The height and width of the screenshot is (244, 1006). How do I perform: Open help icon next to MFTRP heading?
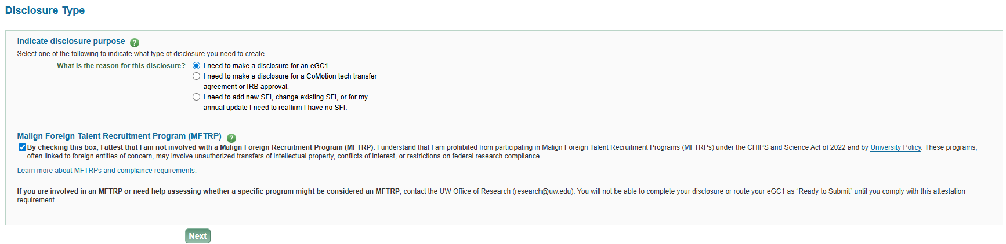click(x=231, y=138)
